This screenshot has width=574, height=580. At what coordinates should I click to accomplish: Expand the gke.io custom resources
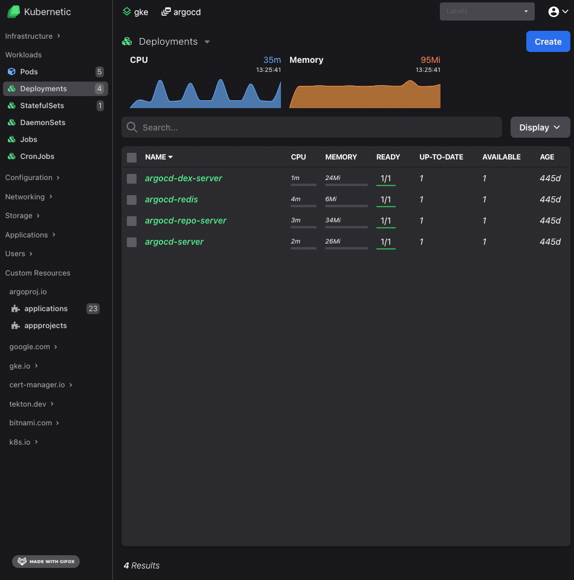pos(24,366)
